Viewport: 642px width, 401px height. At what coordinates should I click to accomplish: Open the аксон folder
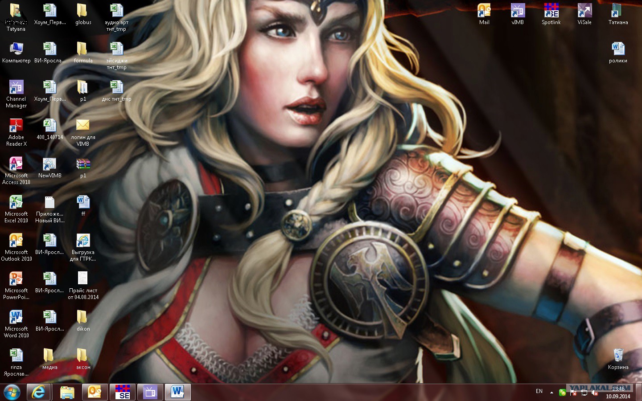[83, 360]
